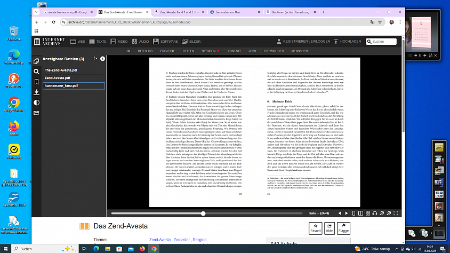The height and width of the screenshot is (253, 450).
Task: Open the downloads panel icon in sidebar
Action: [36, 92]
